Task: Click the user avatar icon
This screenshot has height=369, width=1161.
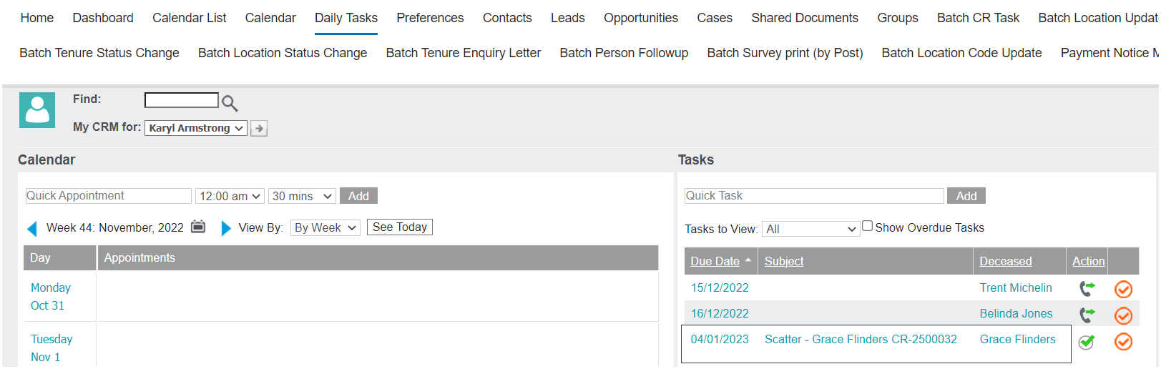Action: pos(37,110)
